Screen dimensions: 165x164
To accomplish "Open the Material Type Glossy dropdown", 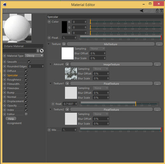I will pos(34,56).
